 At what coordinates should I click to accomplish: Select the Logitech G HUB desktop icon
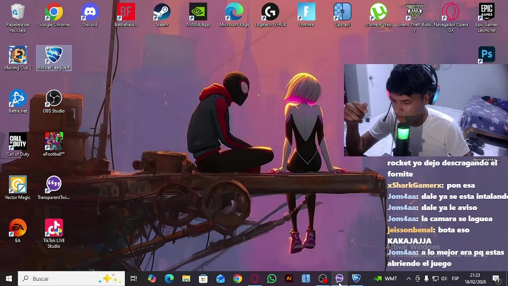(270, 15)
